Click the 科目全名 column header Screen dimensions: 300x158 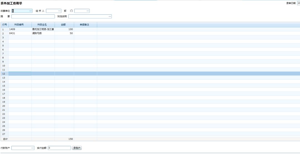coord(43,25)
